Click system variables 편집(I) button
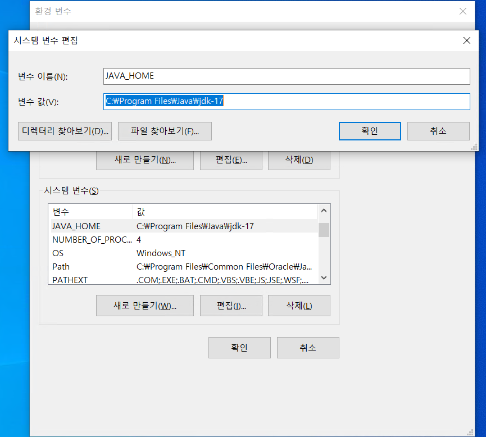 [231, 306]
